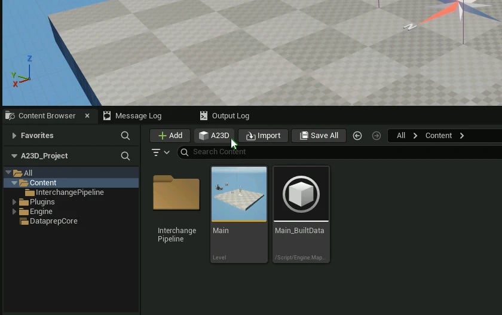
Task: Open the A23D plugin button
Action: [214, 136]
